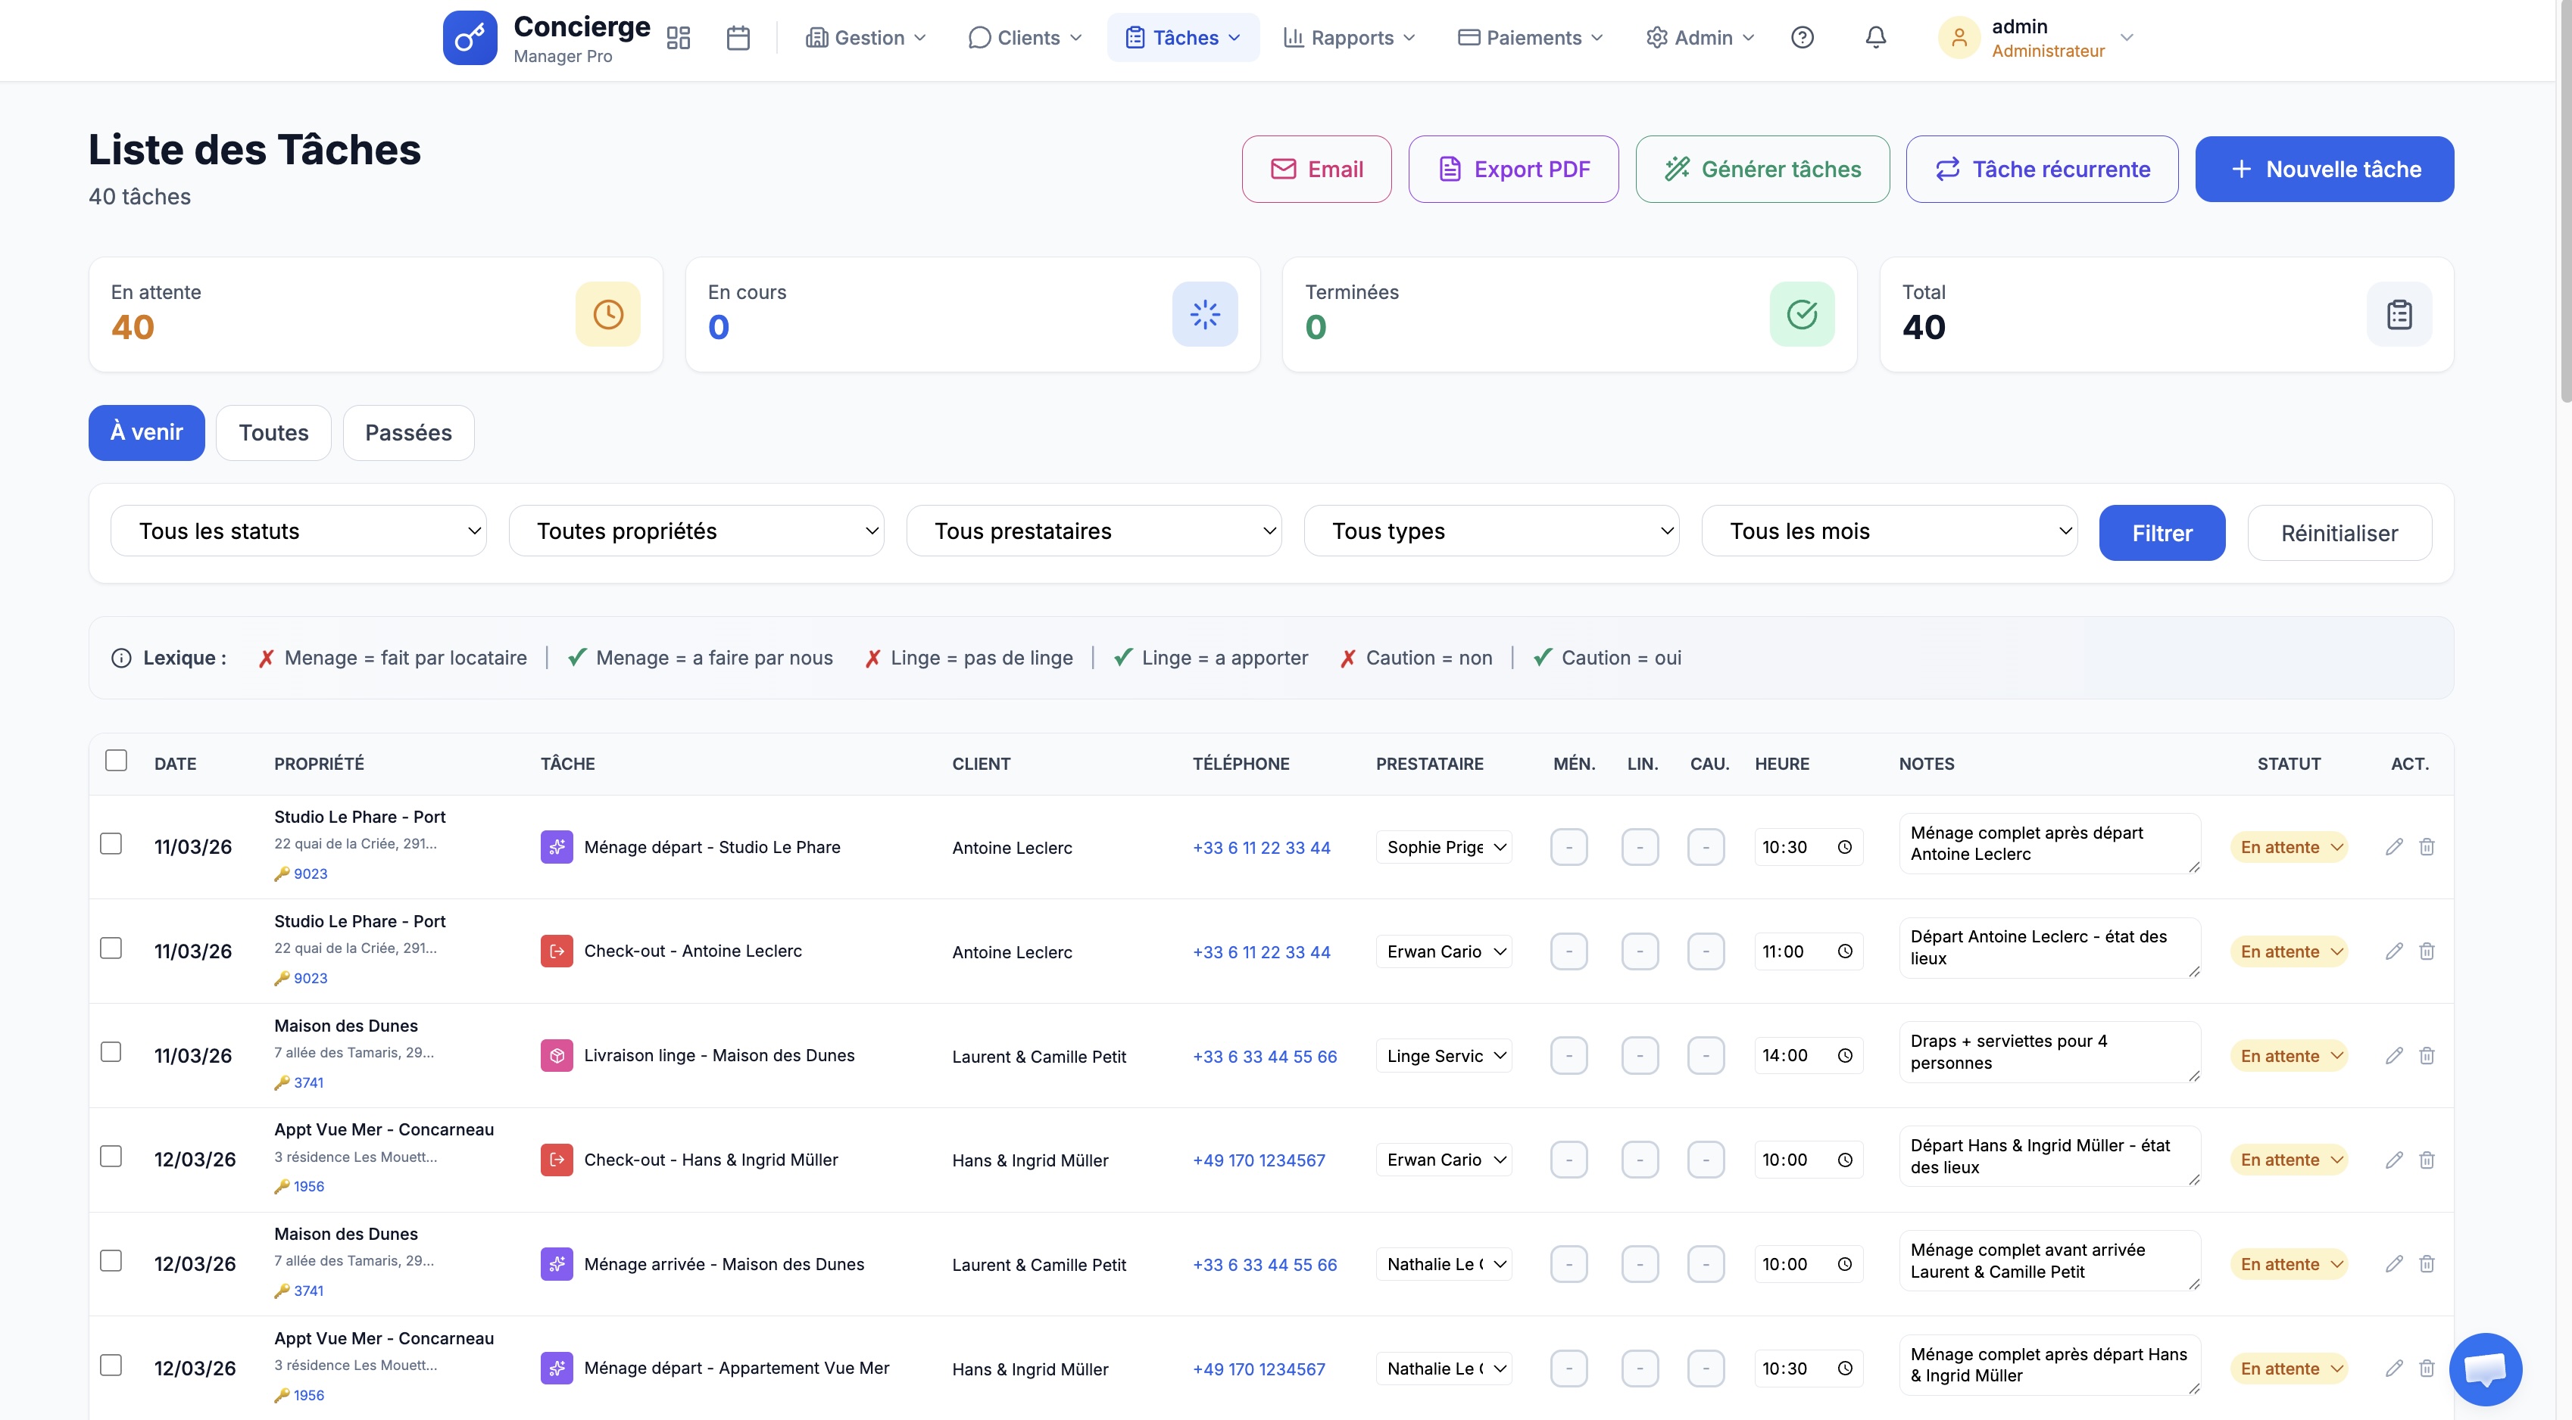Screen dimensions: 2572x1420
Task: Edit the Livraison linge task with pencil
Action: [2393, 1056]
